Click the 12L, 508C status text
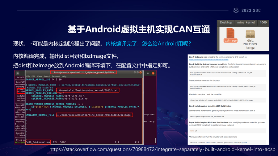278x156 pixels. tap(59, 142)
